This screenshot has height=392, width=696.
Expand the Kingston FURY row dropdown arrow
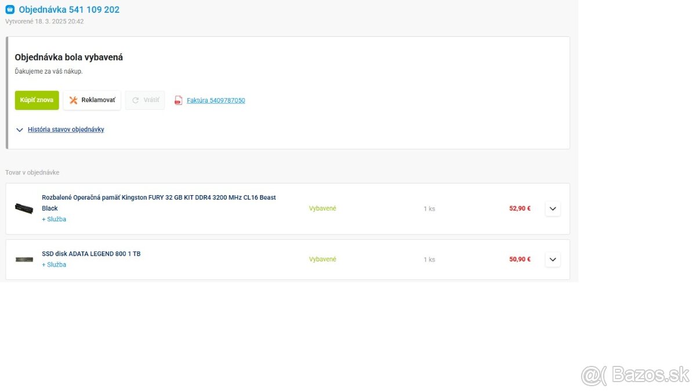tap(553, 208)
